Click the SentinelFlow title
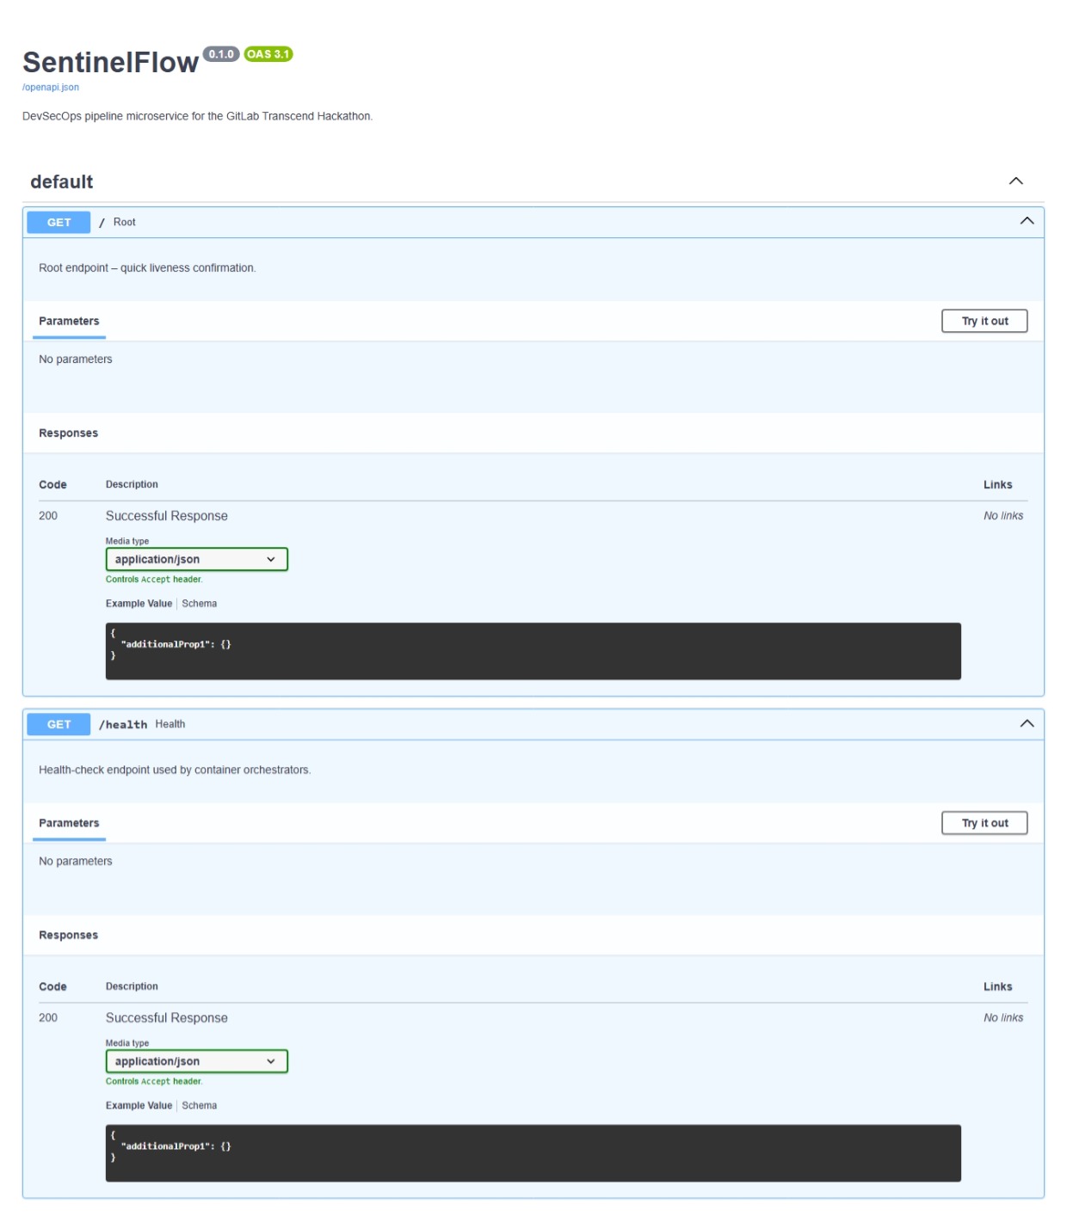The width and height of the screenshot is (1067, 1216). [x=110, y=62]
